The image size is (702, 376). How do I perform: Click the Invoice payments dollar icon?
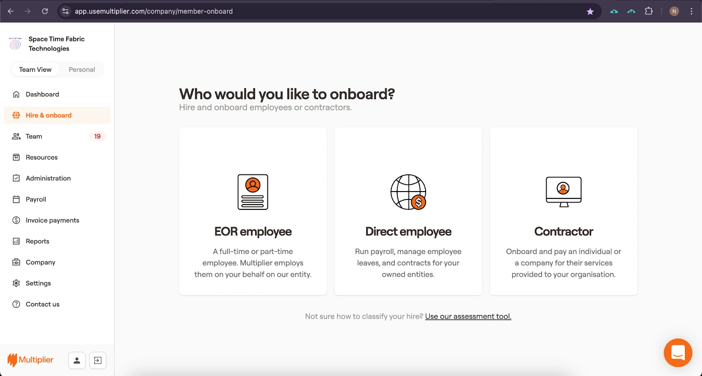click(x=16, y=220)
